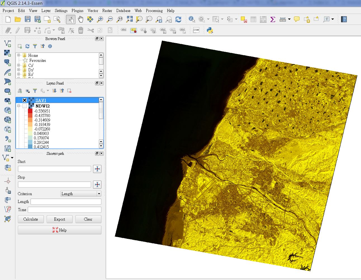Screen dimensions: 361x280
Task: Click the Layers Panel vertical scrollbar
Action: pyautogui.click(x=101, y=123)
